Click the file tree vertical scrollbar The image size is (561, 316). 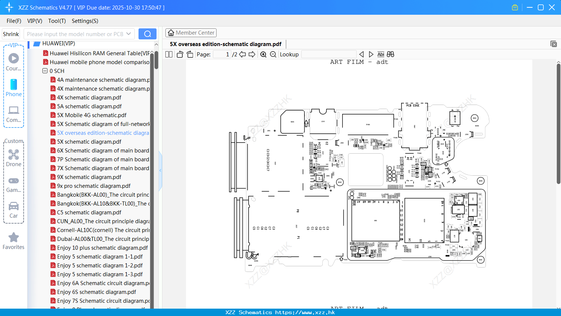(x=157, y=60)
